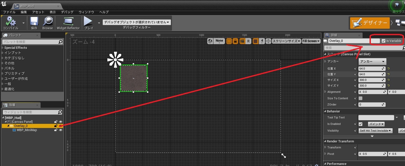Reset サイズ Y to default yellow arrow
The image size is (405, 166).
pyautogui.click(x=388, y=86)
